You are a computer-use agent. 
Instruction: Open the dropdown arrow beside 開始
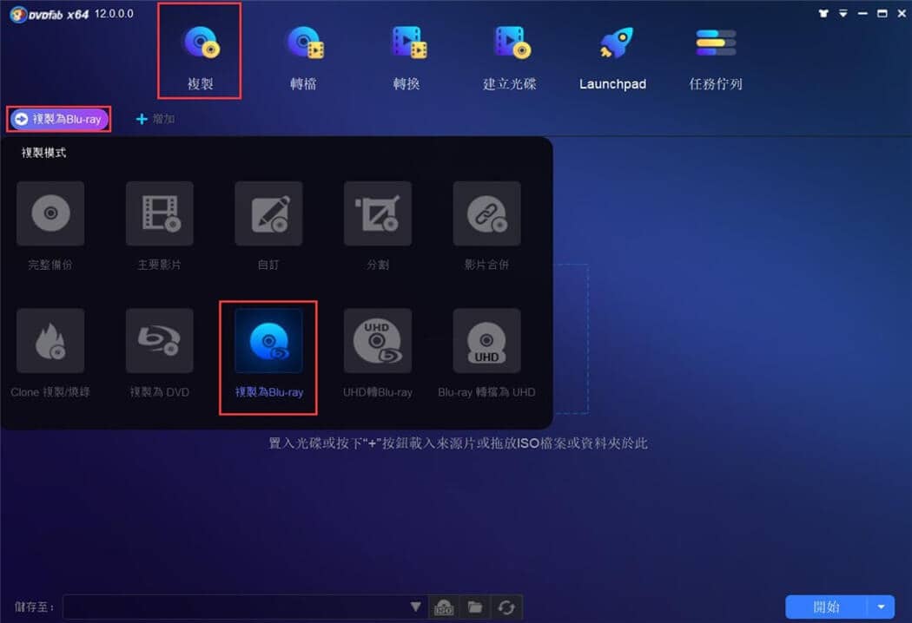pos(882,607)
